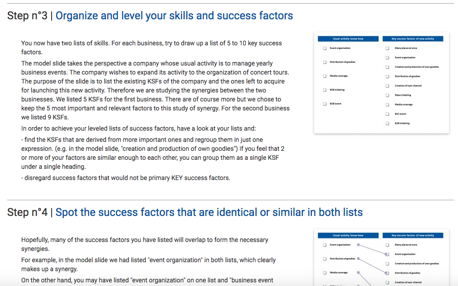458x286 pixels.
Task: Tick B2B event checkbox in Step 3 slide
Action: tap(325, 104)
